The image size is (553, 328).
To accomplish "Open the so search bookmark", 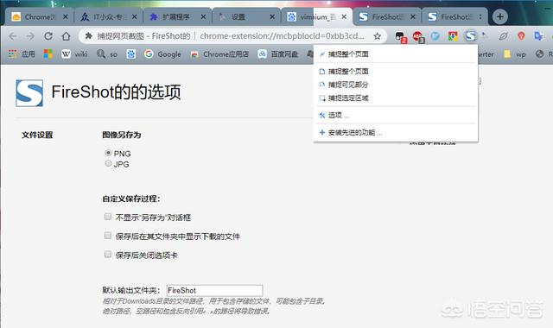I will click(107, 54).
